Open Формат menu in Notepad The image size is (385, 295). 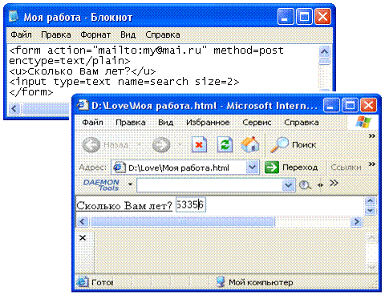(95, 34)
